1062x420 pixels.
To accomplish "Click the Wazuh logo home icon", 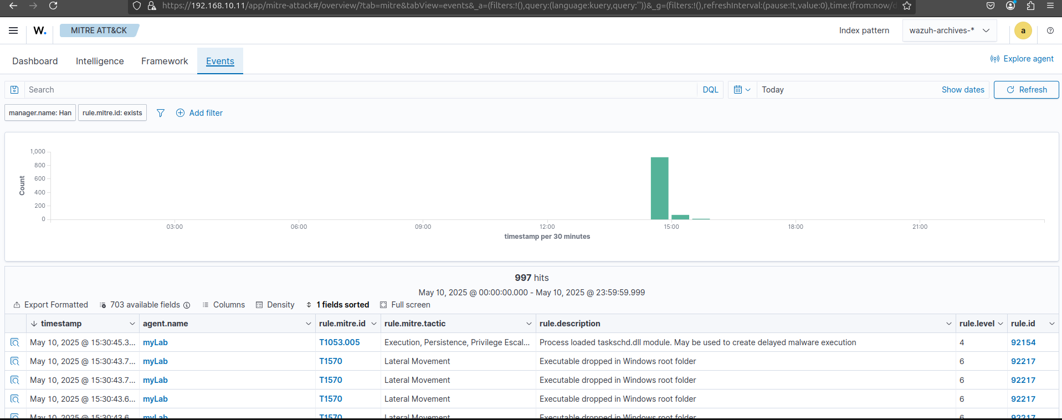I will pos(40,30).
